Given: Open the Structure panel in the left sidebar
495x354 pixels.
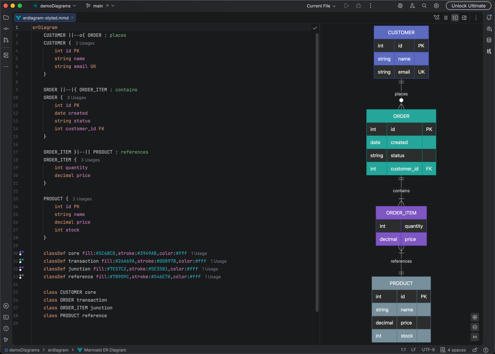Looking at the screenshot, I should 6,55.
